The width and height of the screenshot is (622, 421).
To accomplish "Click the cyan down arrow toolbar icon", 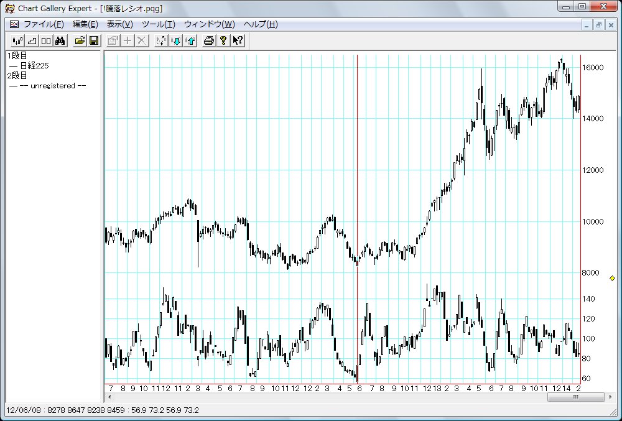I will [176, 40].
